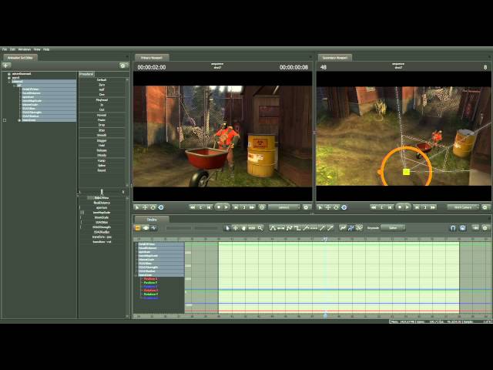The width and height of the screenshot is (493, 370).
Task: Toggle the magnet snap button in timeline
Action: pyautogui.click(x=453, y=228)
